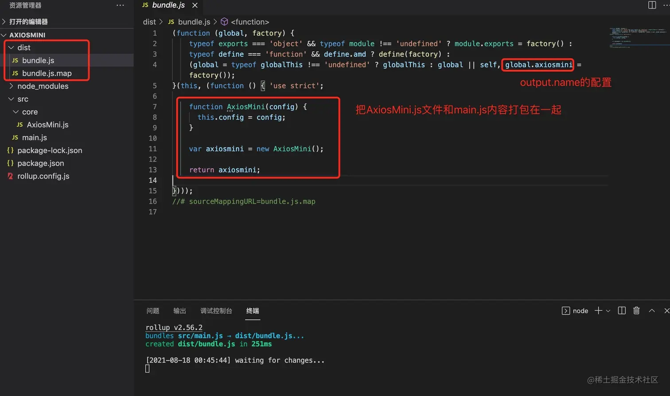Split the editor to the right
The image size is (670, 396).
(x=652, y=5)
